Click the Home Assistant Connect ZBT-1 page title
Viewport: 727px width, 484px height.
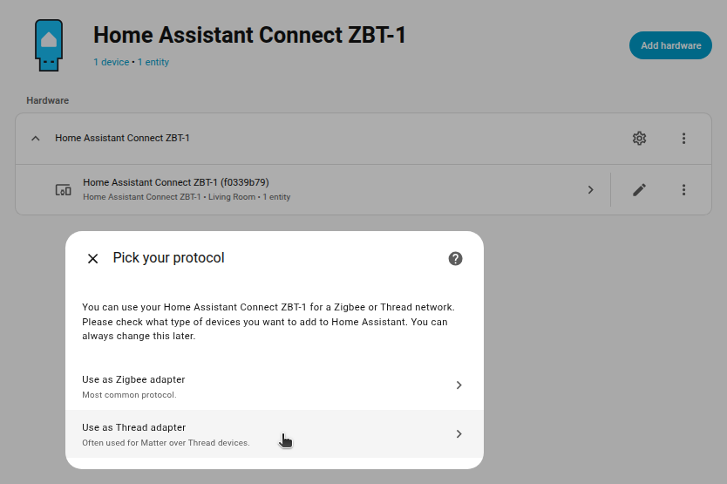tap(249, 36)
